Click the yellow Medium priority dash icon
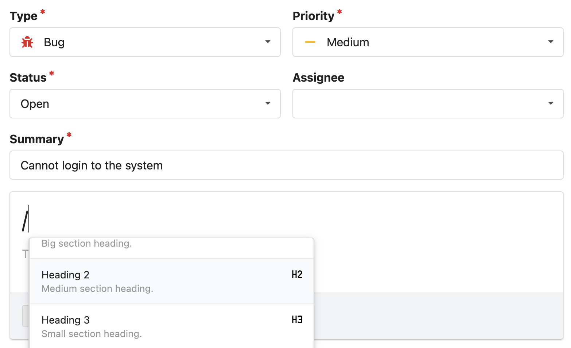Screen dimensions: 571x348 (310, 42)
